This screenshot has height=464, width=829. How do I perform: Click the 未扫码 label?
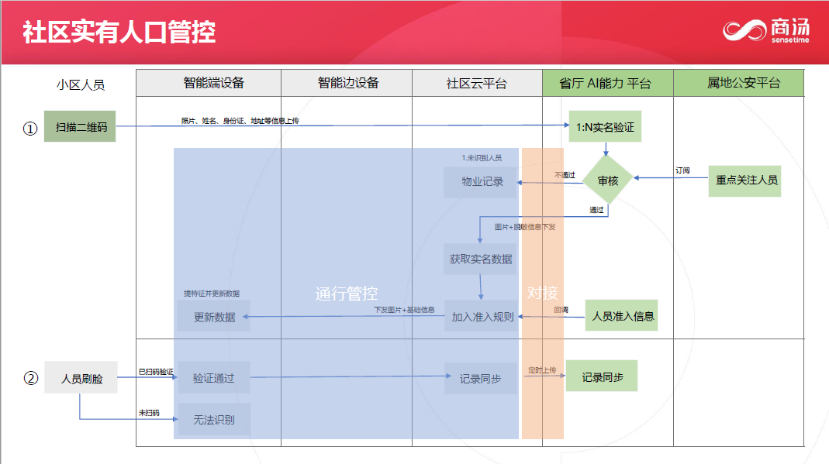[149, 413]
